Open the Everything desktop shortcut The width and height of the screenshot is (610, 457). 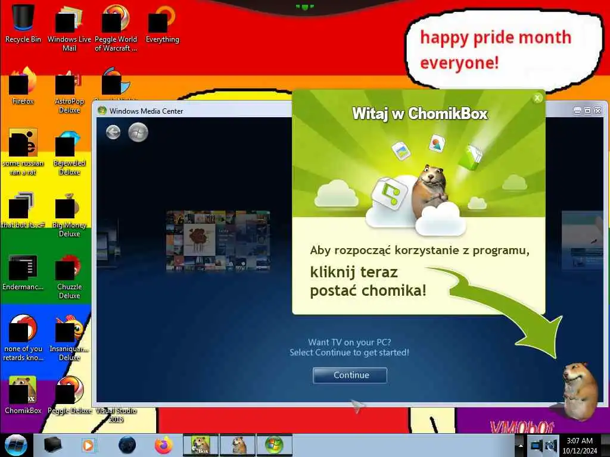(x=162, y=23)
